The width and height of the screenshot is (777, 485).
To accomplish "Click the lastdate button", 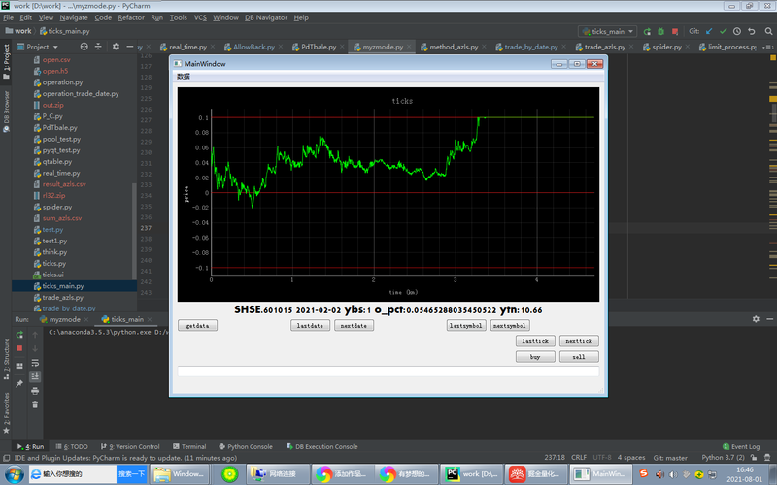I will (310, 326).
